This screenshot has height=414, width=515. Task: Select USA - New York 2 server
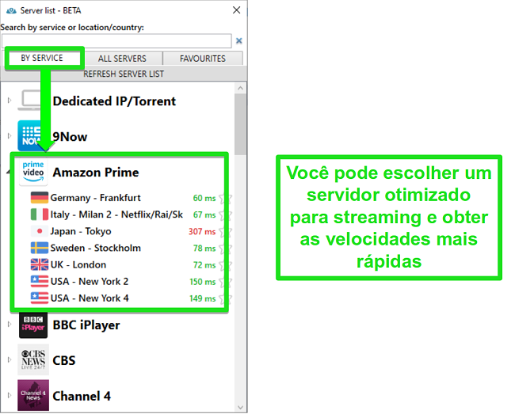coord(90,282)
